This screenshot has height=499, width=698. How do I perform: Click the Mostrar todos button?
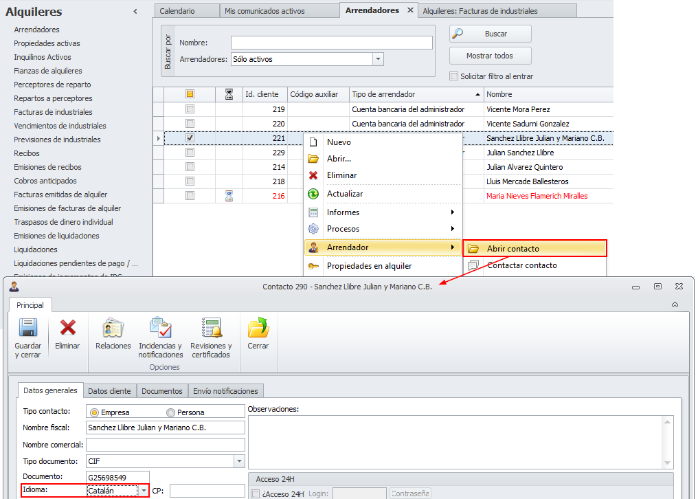490,56
